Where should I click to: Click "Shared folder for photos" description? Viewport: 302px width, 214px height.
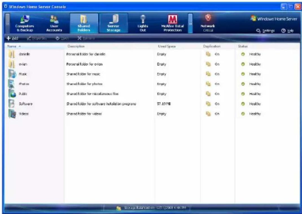(84, 84)
